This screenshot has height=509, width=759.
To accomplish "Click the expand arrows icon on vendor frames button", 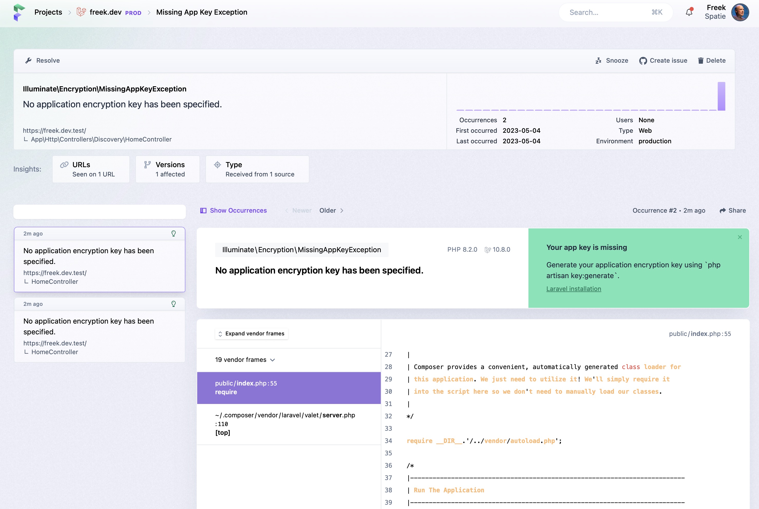I will tap(220, 334).
